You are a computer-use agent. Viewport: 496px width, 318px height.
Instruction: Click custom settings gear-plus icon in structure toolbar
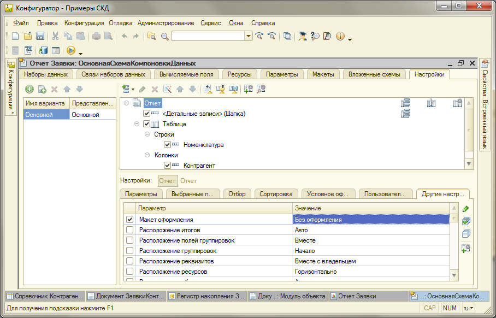(x=249, y=89)
